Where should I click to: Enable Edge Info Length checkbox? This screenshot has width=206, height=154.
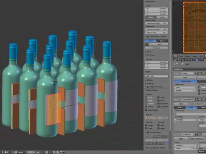[146, 125]
